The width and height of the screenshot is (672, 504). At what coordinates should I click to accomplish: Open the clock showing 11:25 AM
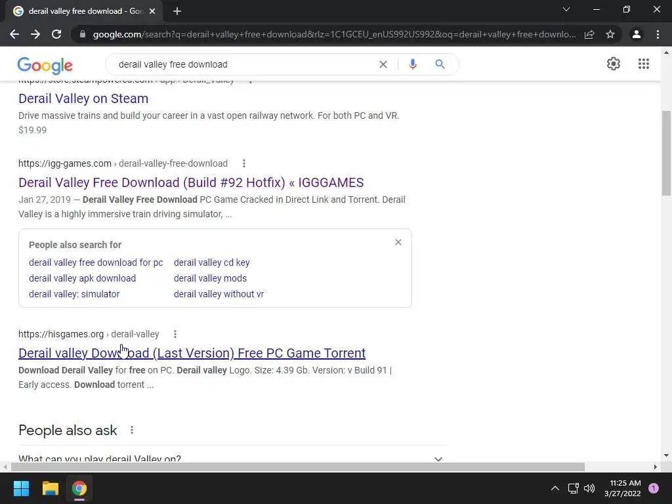(622, 488)
